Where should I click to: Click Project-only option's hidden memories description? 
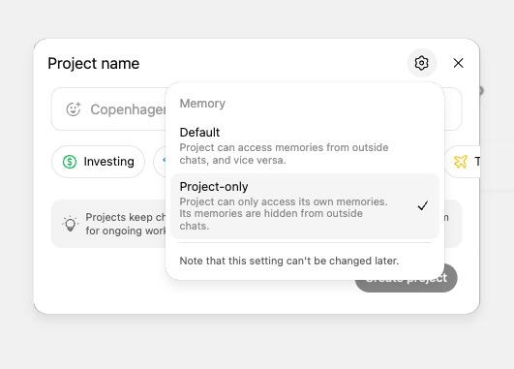[284, 213]
